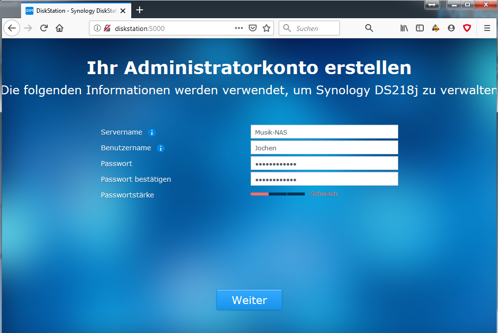Screen dimensions: 498x333
Task: Click the Weiter button
Action: pos(249,300)
